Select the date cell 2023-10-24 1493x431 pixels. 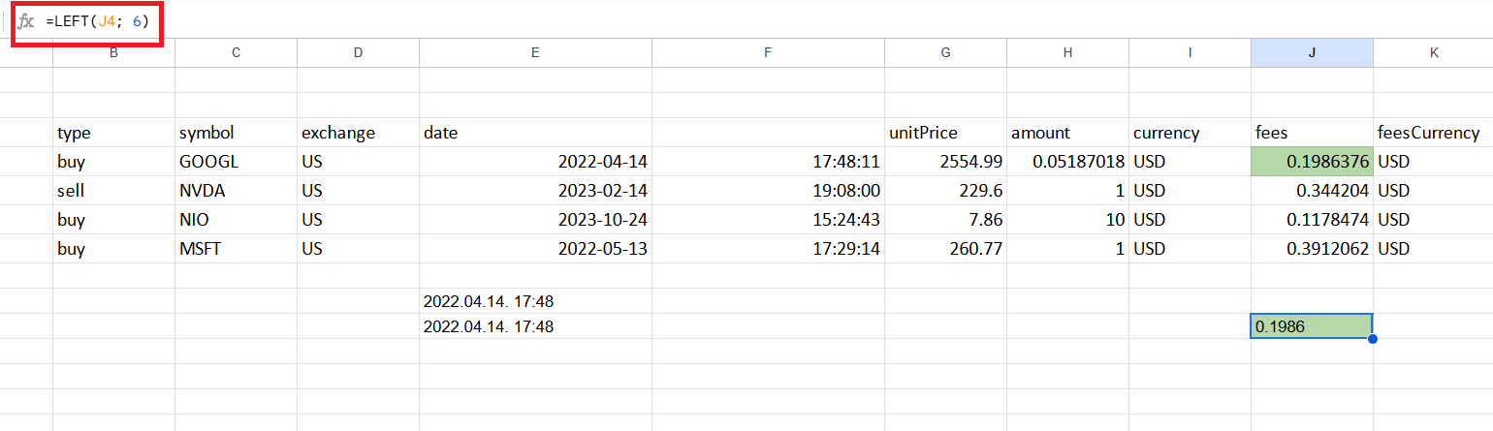pos(535,220)
